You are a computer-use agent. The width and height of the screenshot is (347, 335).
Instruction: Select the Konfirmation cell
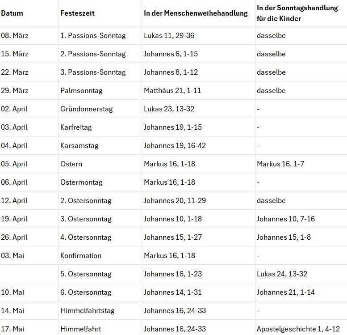pyautogui.click(x=81, y=255)
